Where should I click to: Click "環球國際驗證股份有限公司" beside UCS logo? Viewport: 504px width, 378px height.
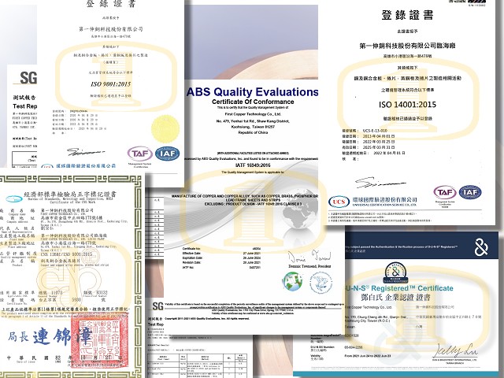click(x=385, y=200)
